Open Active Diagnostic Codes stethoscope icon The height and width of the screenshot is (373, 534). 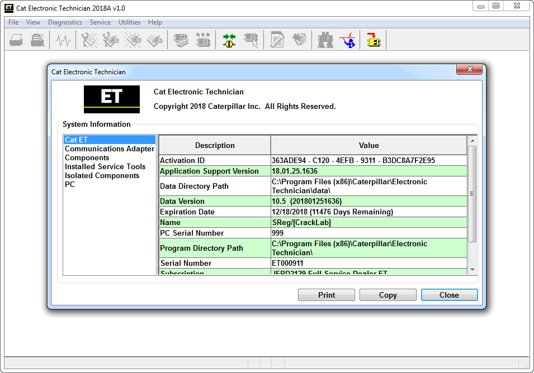point(89,40)
